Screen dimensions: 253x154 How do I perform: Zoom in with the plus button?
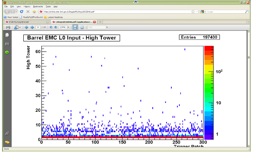(56, 27)
